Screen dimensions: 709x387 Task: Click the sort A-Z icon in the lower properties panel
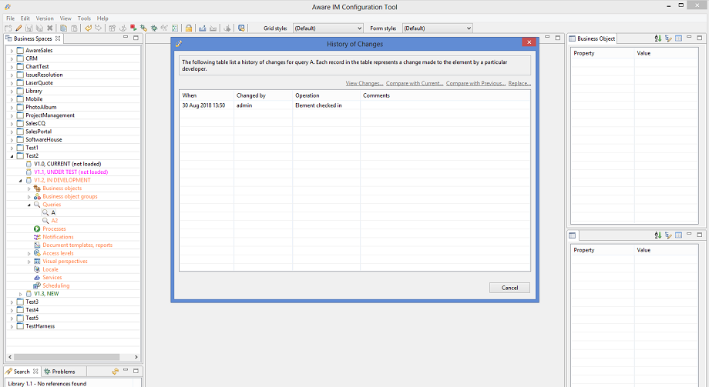tap(658, 235)
